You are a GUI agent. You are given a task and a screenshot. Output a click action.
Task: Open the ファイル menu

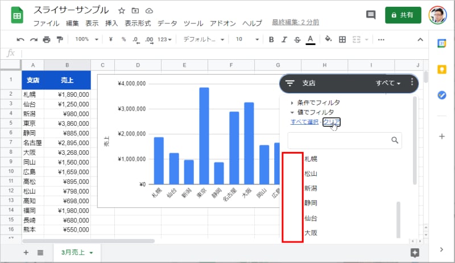[47, 23]
